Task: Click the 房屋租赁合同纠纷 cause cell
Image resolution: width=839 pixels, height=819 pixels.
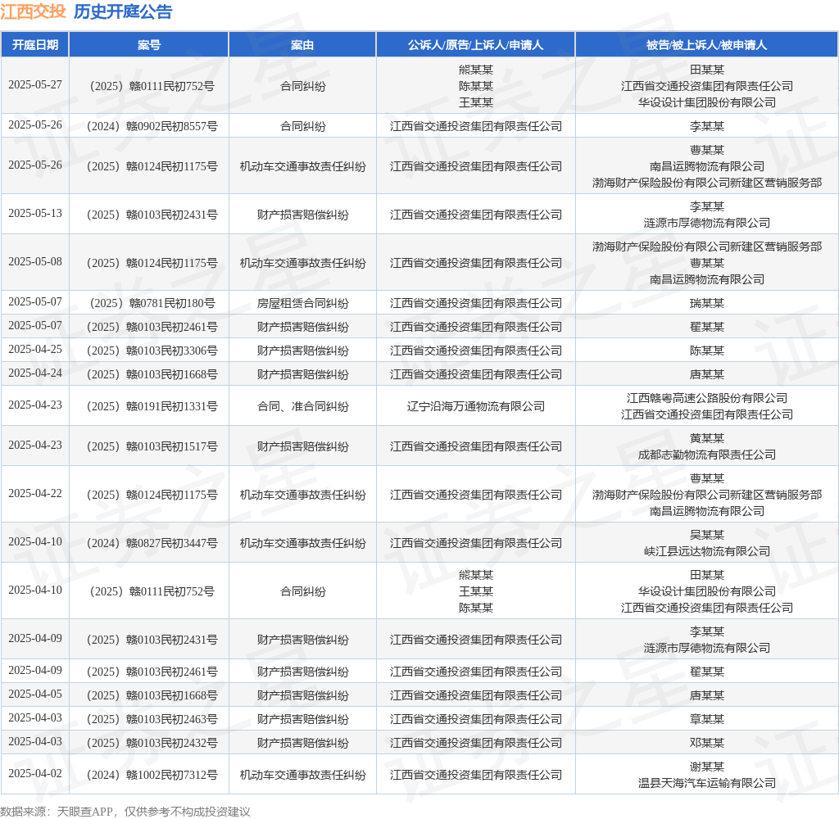Action: [x=303, y=303]
